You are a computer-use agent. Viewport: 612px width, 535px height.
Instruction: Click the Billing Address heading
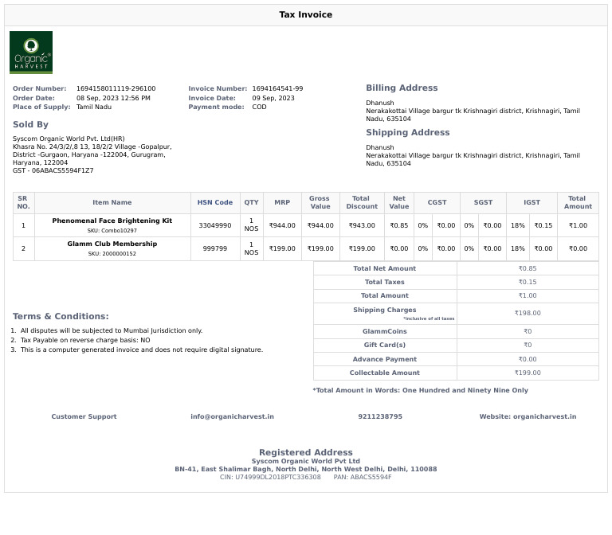point(402,88)
